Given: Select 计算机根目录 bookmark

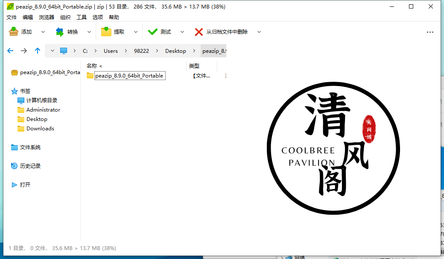Looking at the screenshot, I should pos(42,100).
